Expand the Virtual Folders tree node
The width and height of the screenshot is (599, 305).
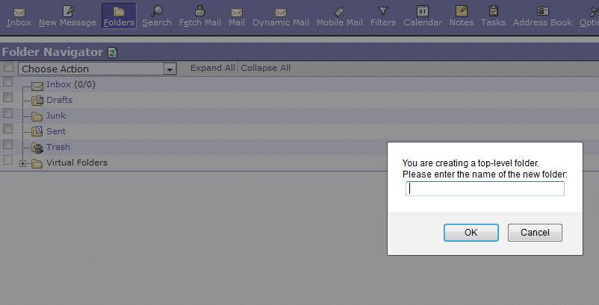click(23, 163)
